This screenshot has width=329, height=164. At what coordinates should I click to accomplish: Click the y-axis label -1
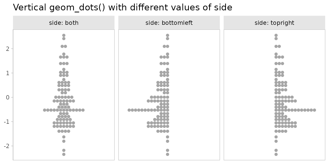click(7, 122)
